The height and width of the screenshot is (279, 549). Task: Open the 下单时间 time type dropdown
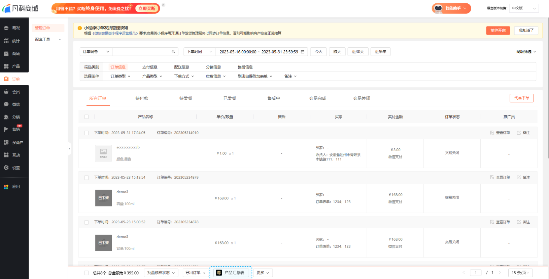200,52
